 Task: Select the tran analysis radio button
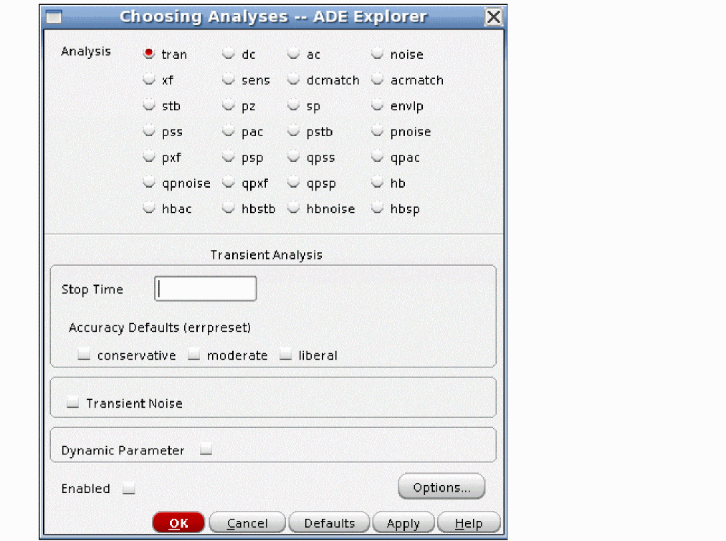148,54
